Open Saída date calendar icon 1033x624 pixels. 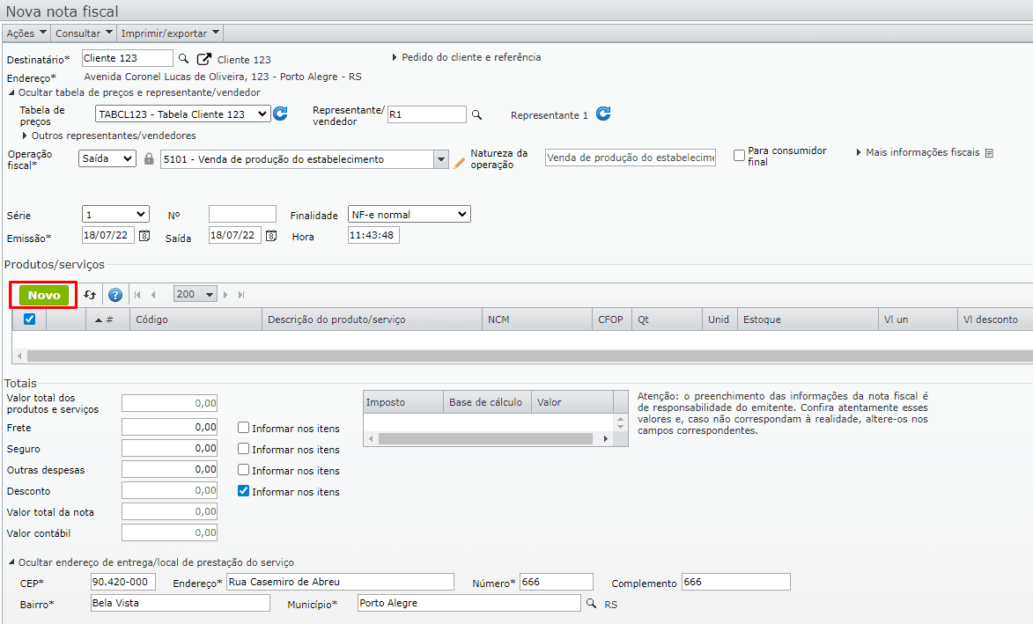[270, 235]
